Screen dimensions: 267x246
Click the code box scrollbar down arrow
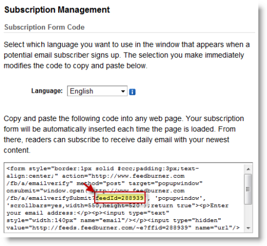pyautogui.click(x=248, y=228)
